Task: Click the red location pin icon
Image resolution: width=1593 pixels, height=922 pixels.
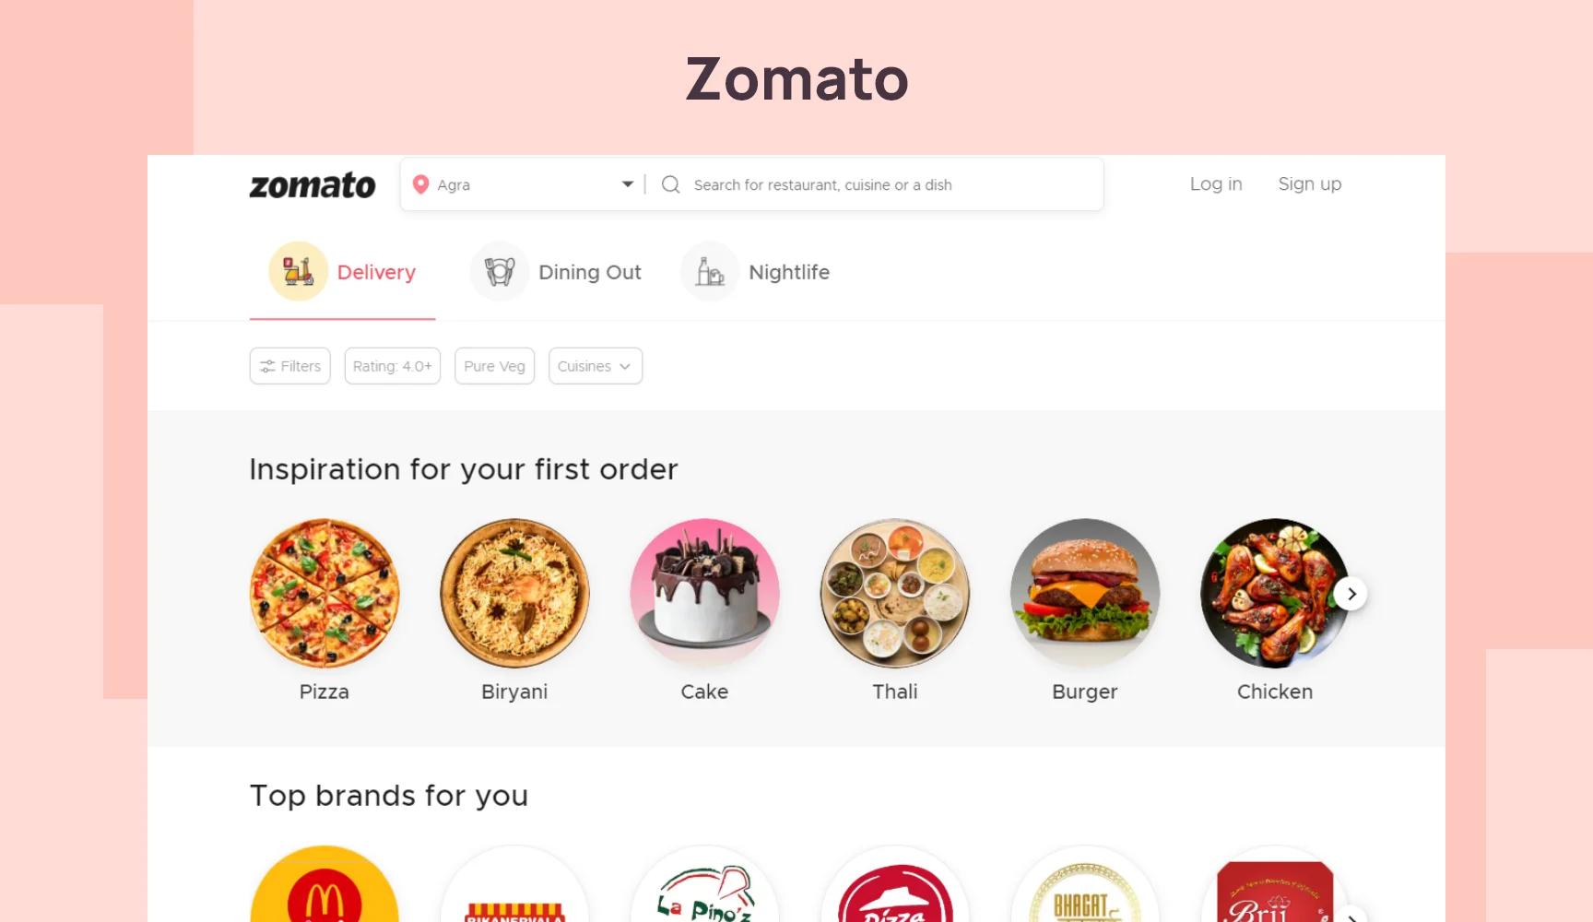Action: tap(420, 184)
